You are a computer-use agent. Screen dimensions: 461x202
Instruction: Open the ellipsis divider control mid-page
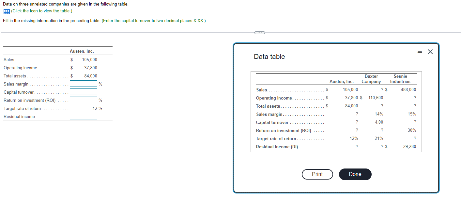[x=259, y=33]
